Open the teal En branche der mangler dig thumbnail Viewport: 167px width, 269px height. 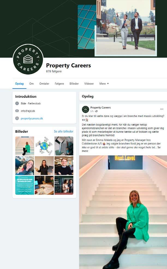[25, 185]
